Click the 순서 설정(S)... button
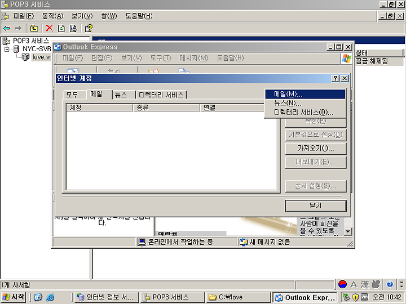The image size is (406, 304). 316,186
